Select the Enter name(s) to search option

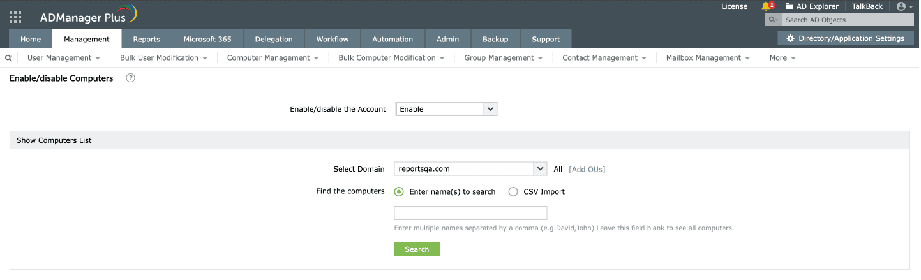[399, 191]
